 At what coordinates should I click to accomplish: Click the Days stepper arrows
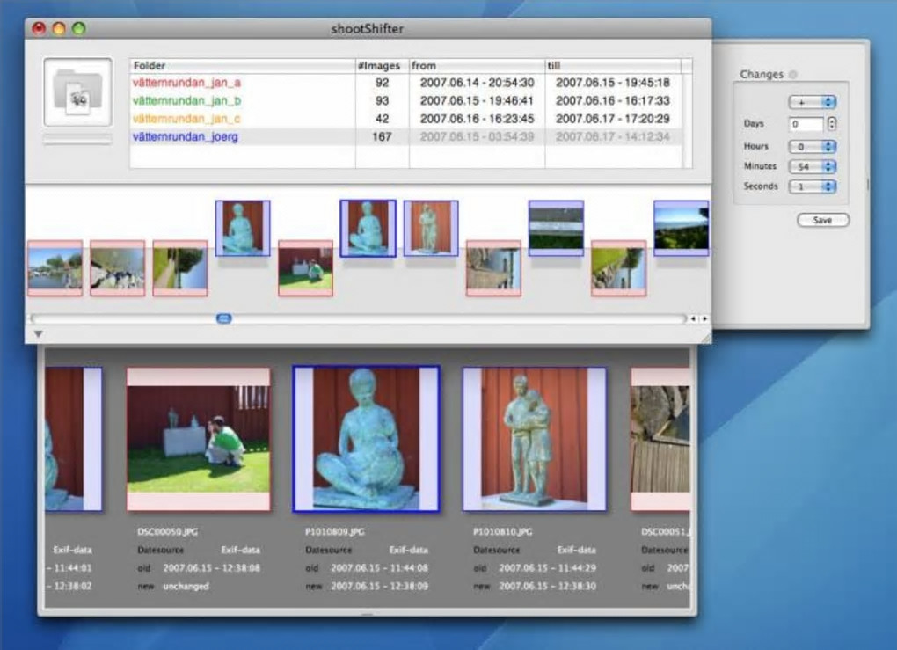(x=832, y=124)
